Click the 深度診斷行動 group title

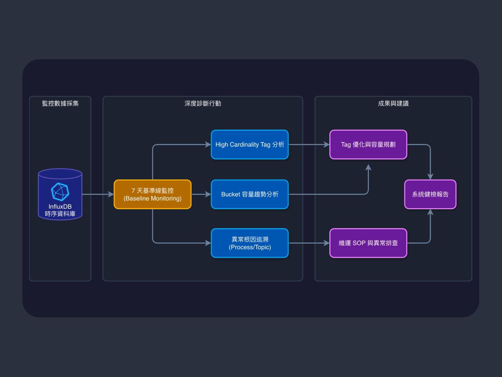(x=203, y=104)
